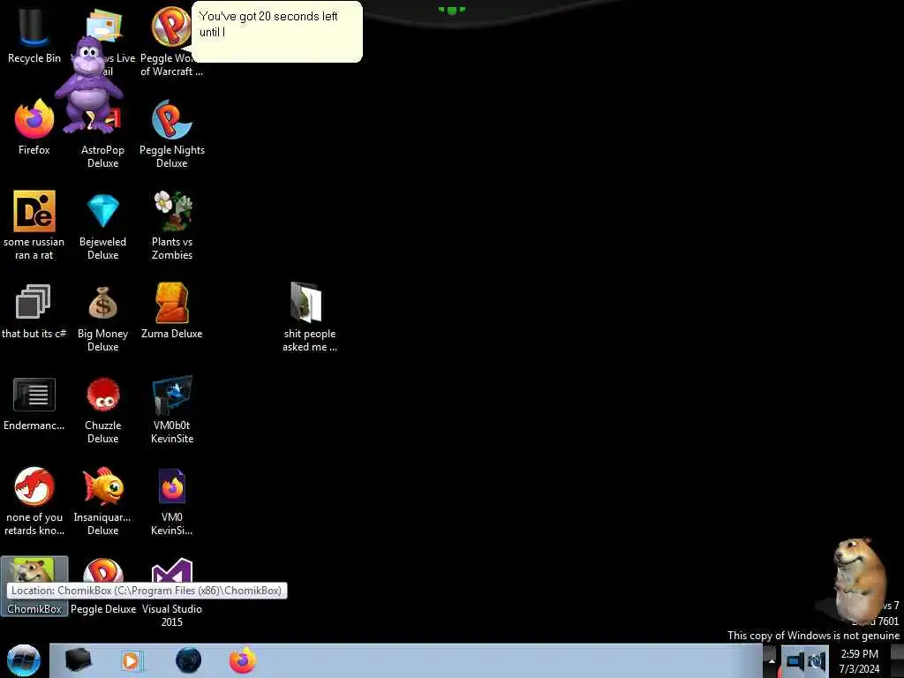Select the Chuzzle Deluxe icon

pos(102,410)
